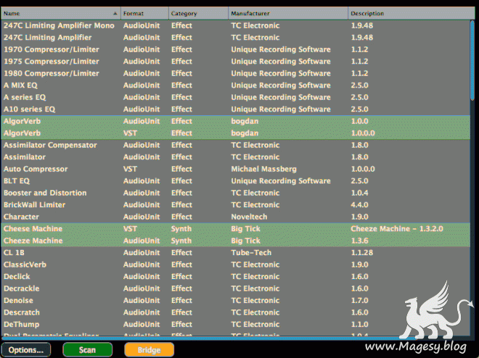The width and height of the screenshot is (479, 358).
Task: Click the orange Bridge button
Action: tap(149, 350)
